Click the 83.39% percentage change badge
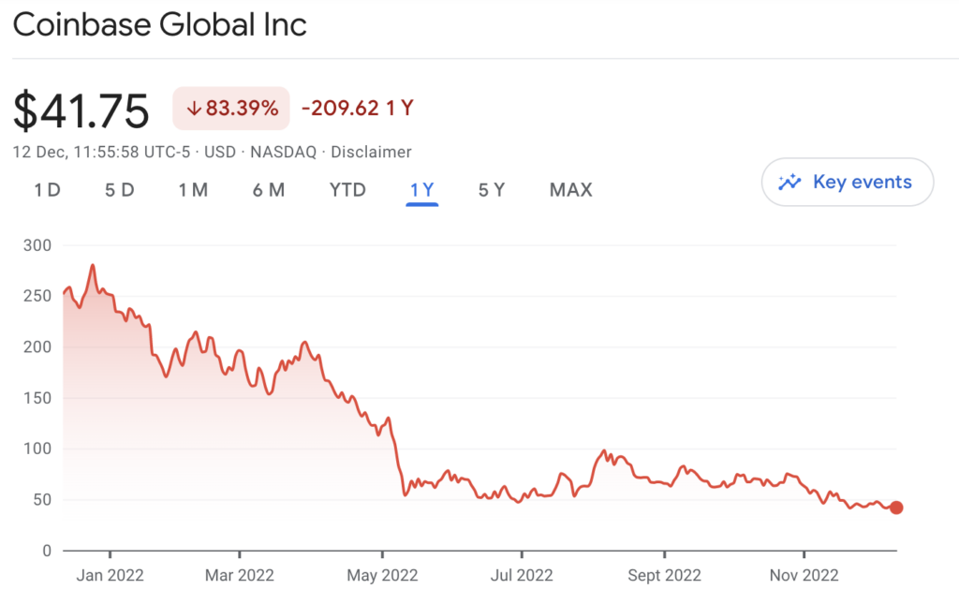This screenshot has height=604, width=959. (x=231, y=109)
